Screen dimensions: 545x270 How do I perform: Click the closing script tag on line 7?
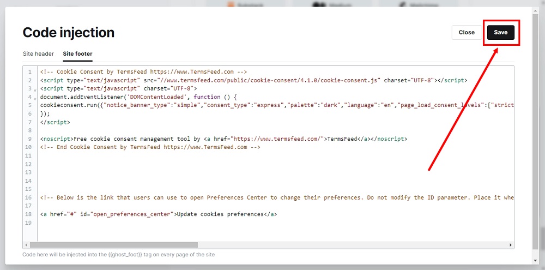click(55, 122)
